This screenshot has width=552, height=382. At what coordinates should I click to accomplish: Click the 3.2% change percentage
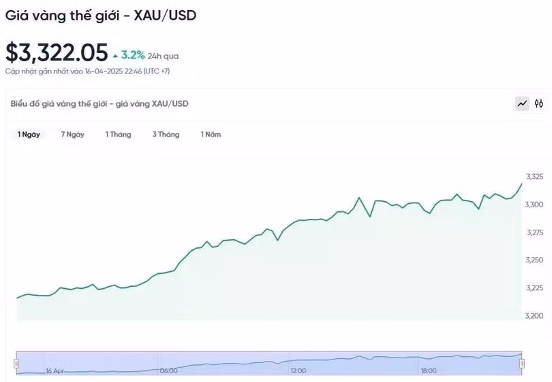click(133, 56)
